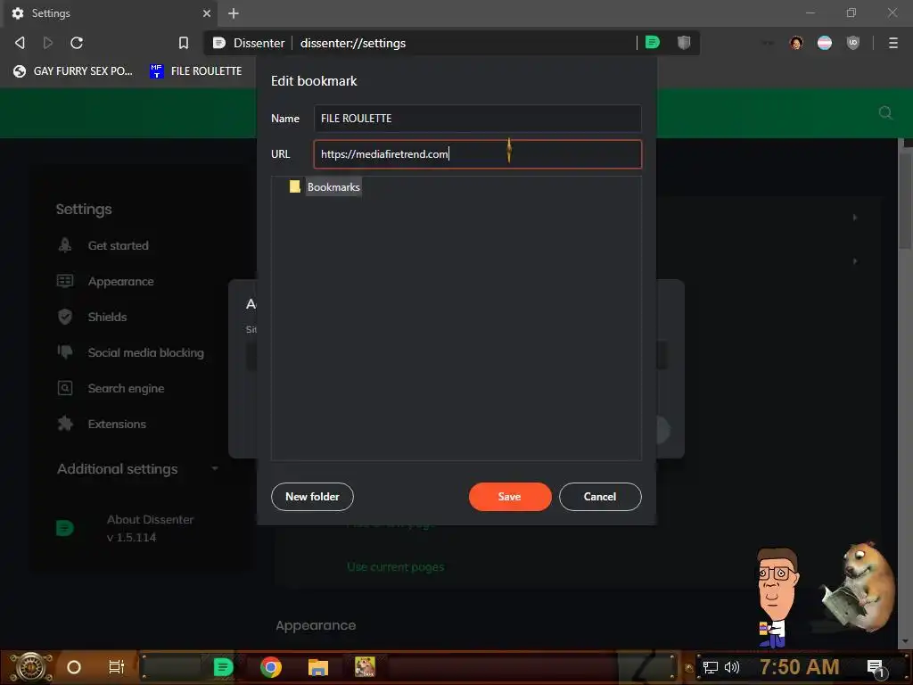This screenshot has height=685, width=913.
Task: Click the hamster reading newspaper character
Action: tap(859, 586)
